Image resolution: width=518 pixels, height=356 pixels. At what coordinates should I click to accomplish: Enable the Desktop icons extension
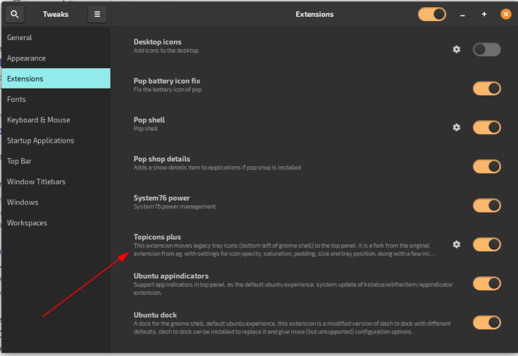tap(486, 49)
